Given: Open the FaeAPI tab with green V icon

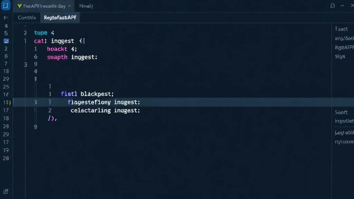Looking at the screenshot, I should (44, 6).
